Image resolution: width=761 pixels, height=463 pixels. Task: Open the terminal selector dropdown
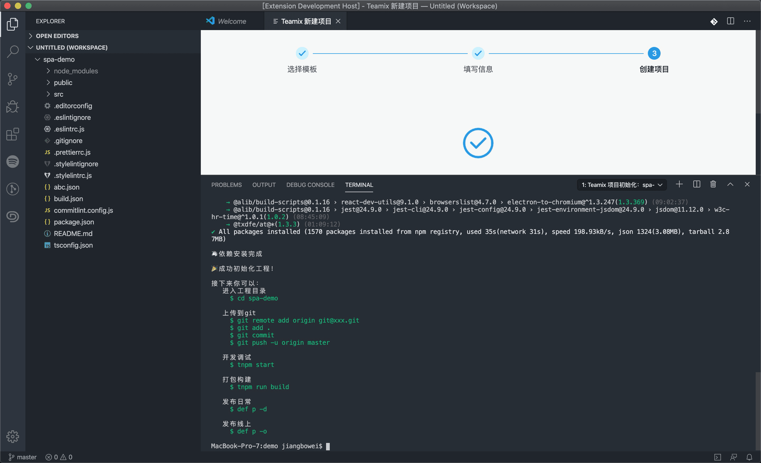click(622, 185)
